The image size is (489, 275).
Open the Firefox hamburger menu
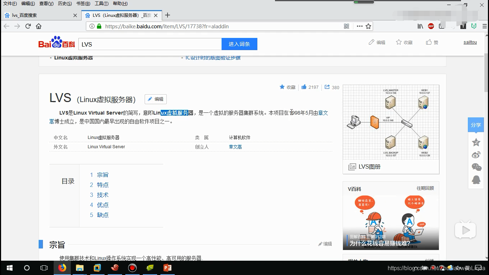485,26
